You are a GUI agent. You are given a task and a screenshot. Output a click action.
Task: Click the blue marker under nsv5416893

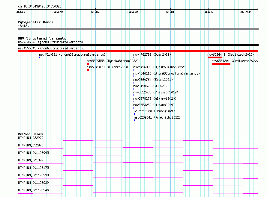(134, 70)
